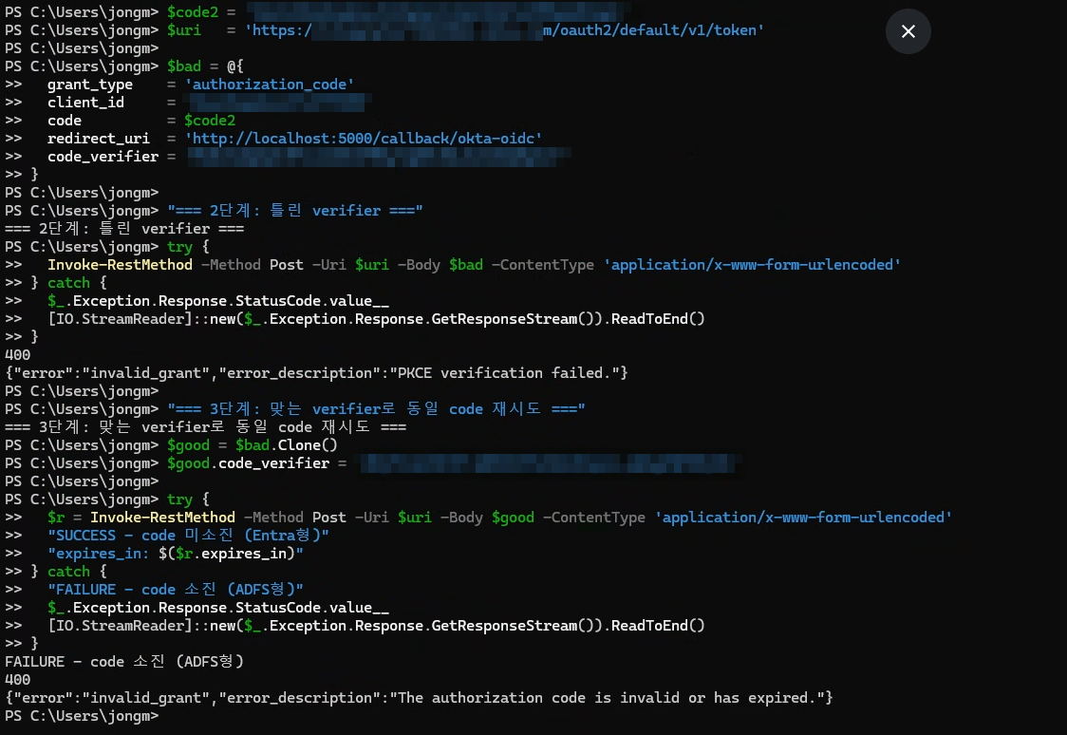Click the oauth2/default/v1/token URL text
The image size is (1067, 735).
(653, 30)
